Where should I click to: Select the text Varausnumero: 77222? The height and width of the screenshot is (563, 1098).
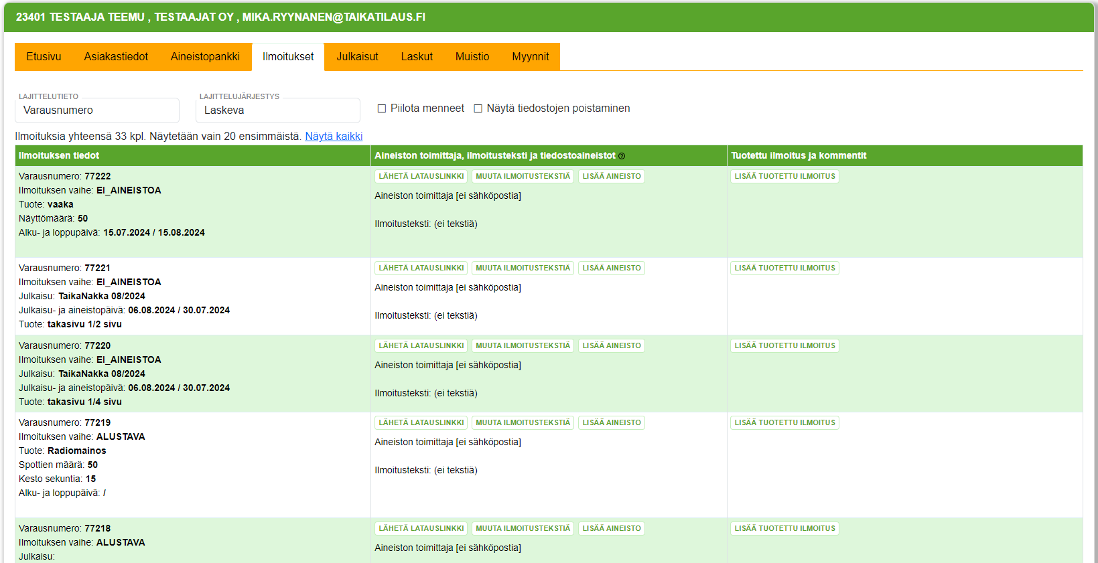pos(65,176)
